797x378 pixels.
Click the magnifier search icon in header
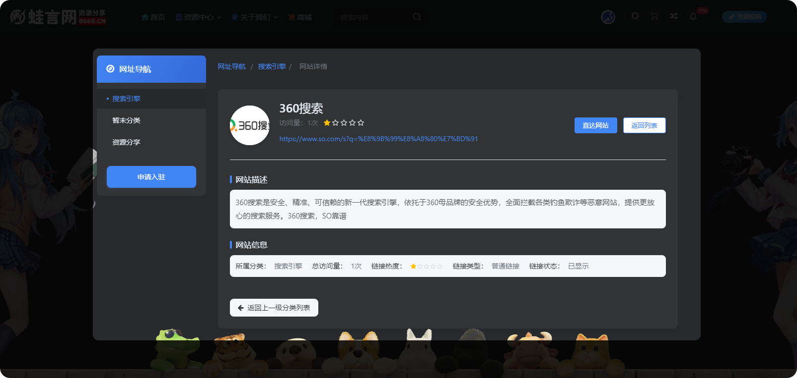pyautogui.click(x=417, y=17)
